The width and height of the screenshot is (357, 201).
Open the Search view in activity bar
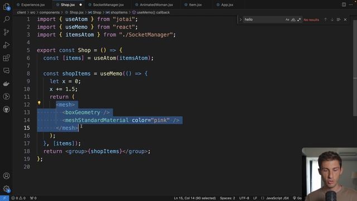tap(6, 19)
